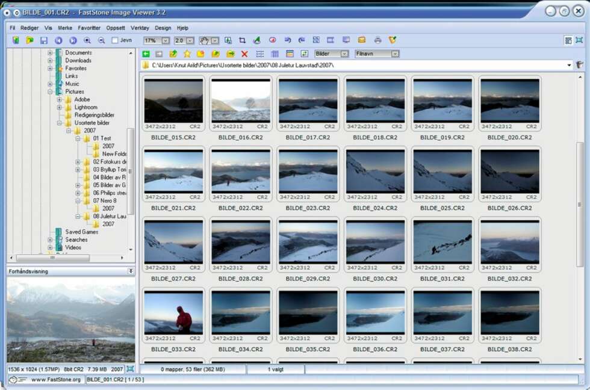Viewport: 590px width, 390px height.
Task: Click the monitor wallpaper icon
Action: click(346, 40)
